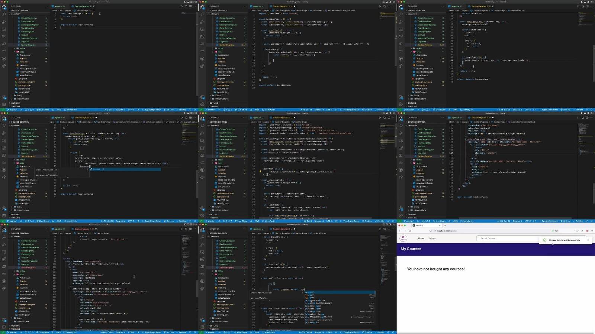Click horizontal scrollbar in bottom-right browser frame
This screenshot has width=595, height=334.
[x=496, y=333]
